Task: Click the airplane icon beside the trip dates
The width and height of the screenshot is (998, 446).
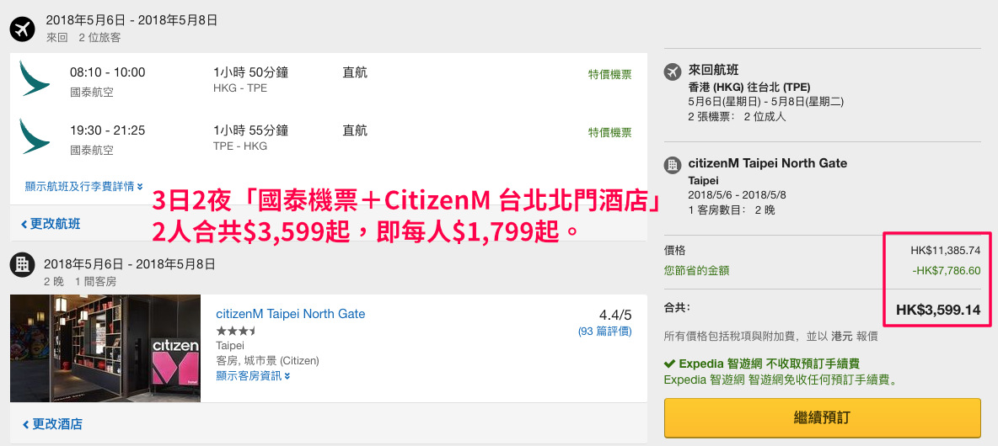Action: pos(22,29)
